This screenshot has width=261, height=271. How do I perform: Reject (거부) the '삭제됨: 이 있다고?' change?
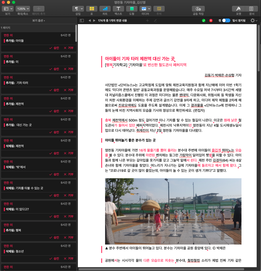pos(69,217)
